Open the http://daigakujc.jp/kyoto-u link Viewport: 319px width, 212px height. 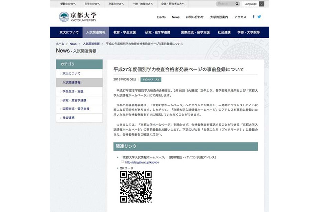pyautogui.click(x=142, y=162)
